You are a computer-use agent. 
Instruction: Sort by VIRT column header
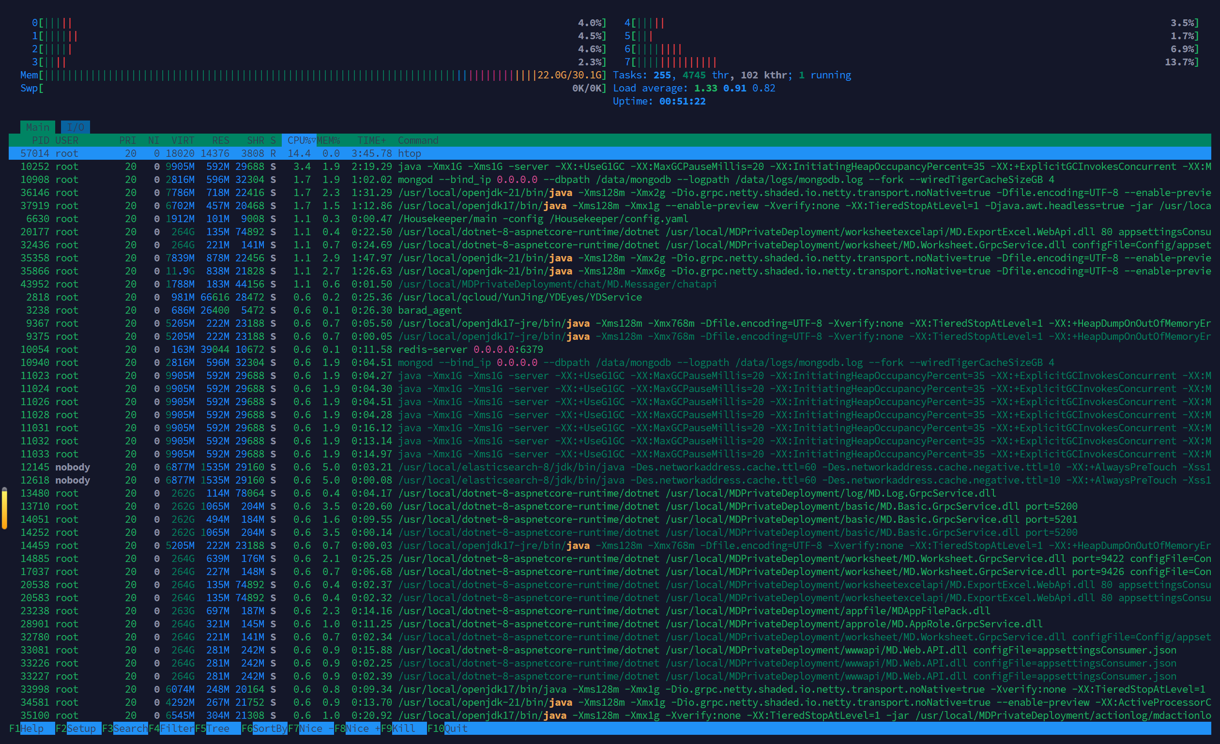point(183,140)
